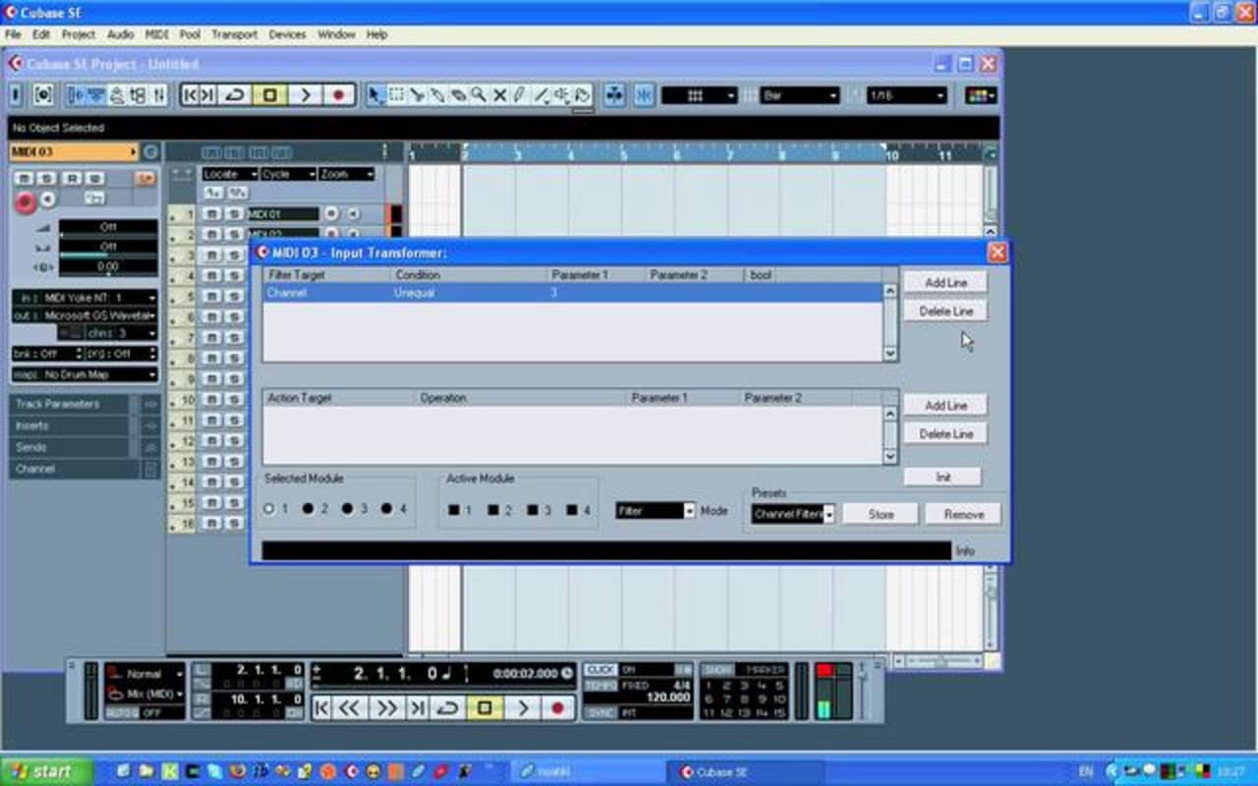The image size is (1258, 786).
Task: Open the File menu
Action: point(13,34)
